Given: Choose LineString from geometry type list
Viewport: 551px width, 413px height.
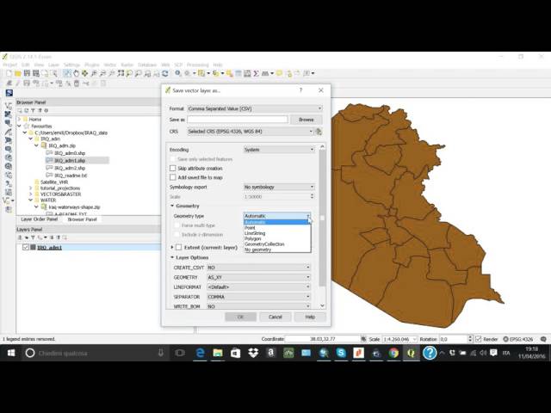Looking at the screenshot, I should [277, 233].
